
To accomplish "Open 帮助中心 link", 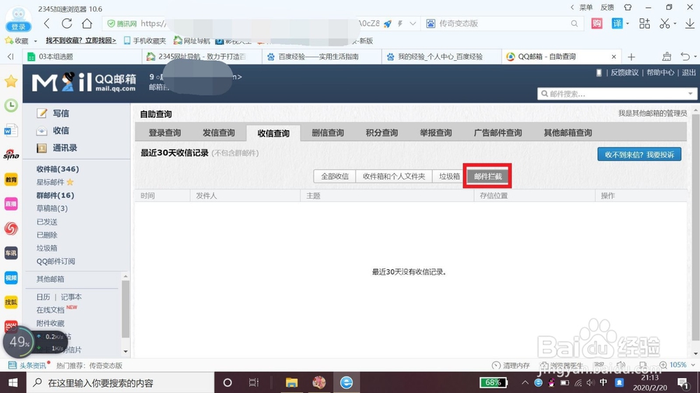I will tap(660, 73).
